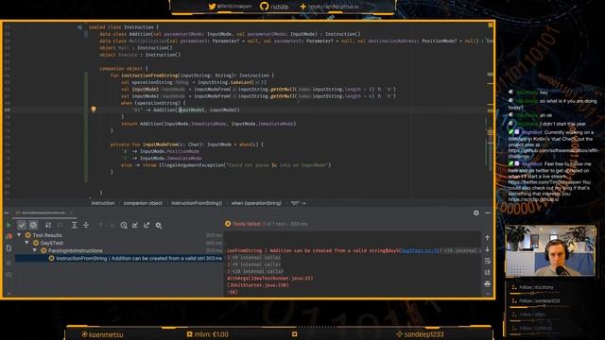The height and width of the screenshot is (340, 605).
Task: Collapse all test result nodes
Action: pos(86,225)
